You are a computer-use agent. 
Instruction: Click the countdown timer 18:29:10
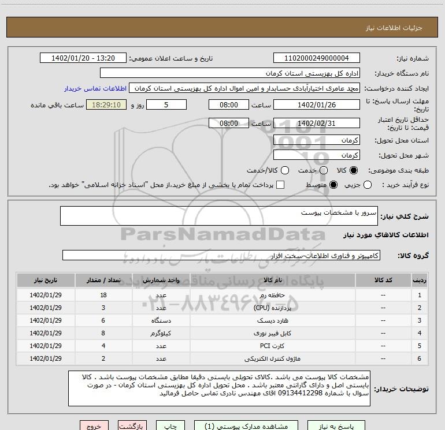pyautogui.click(x=106, y=105)
